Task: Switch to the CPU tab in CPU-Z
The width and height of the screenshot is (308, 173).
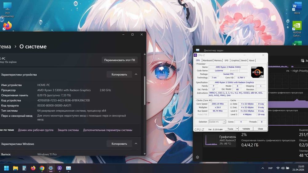Action: point(198,60)
